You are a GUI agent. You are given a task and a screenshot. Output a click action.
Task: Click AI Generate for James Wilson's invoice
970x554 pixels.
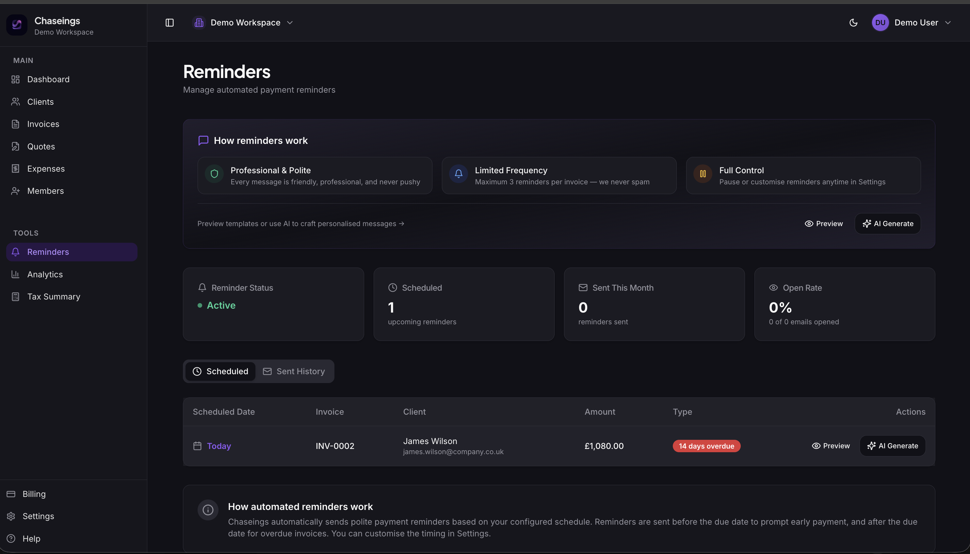[x=892, y=446]
